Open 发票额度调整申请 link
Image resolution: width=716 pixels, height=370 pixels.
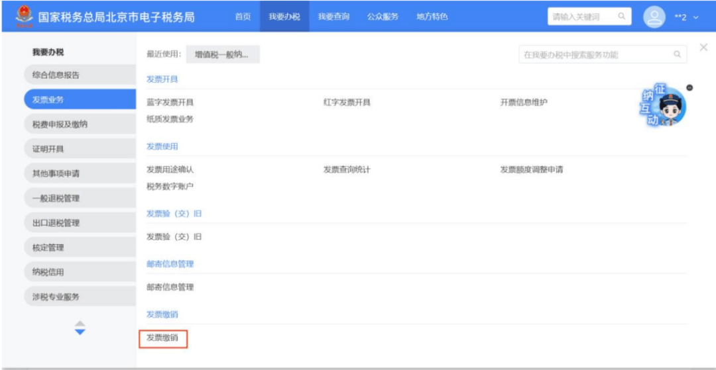(531, 170)
